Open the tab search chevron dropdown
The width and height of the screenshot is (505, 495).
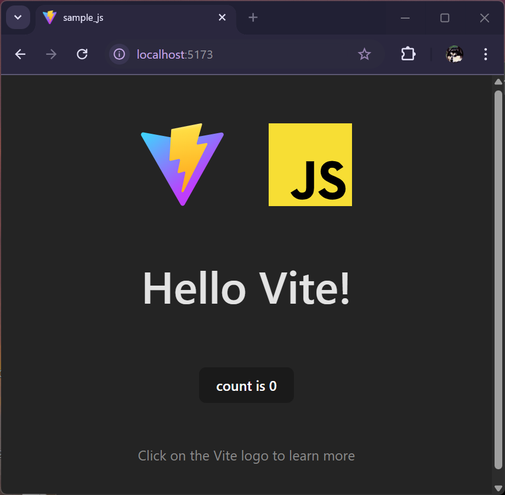click(x=18, y=18)
